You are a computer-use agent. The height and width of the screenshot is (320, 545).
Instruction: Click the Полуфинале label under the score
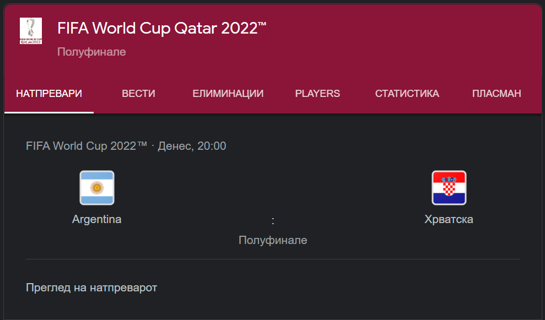pyautogui.click(x=273, y=240)
